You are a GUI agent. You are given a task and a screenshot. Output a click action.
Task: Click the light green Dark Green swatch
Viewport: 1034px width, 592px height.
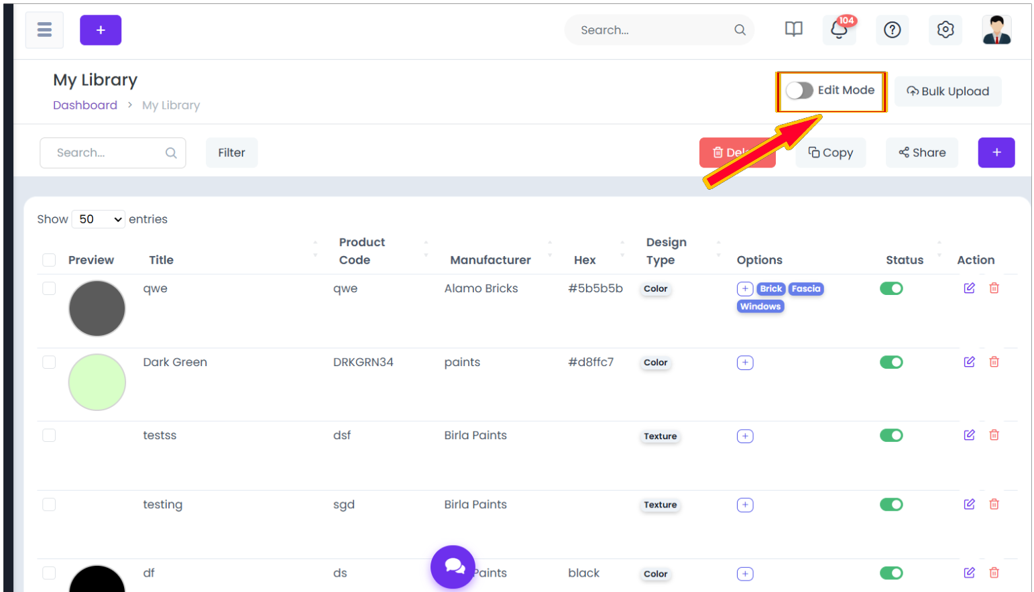click(x=97, y=382)
